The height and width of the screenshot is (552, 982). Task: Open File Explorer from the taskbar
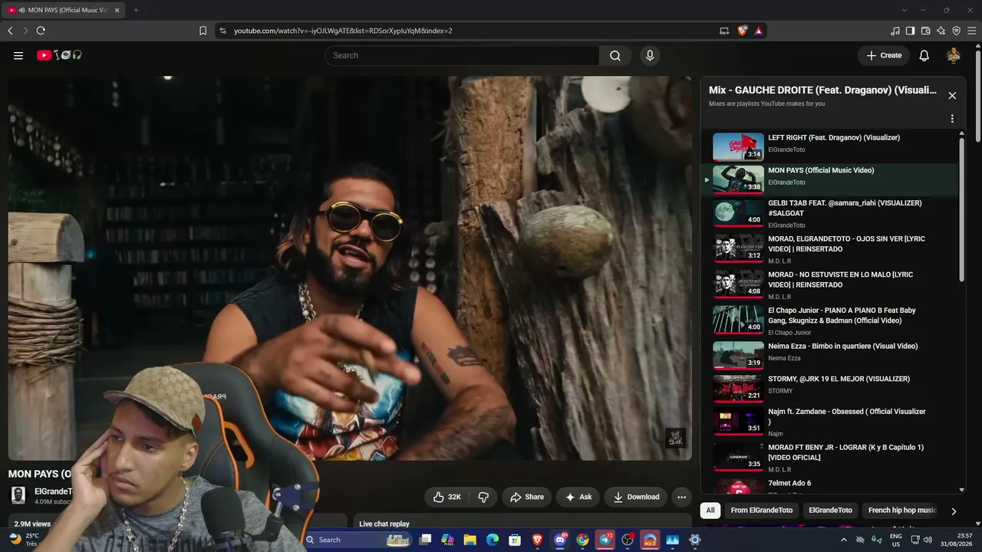click(470, 540)
